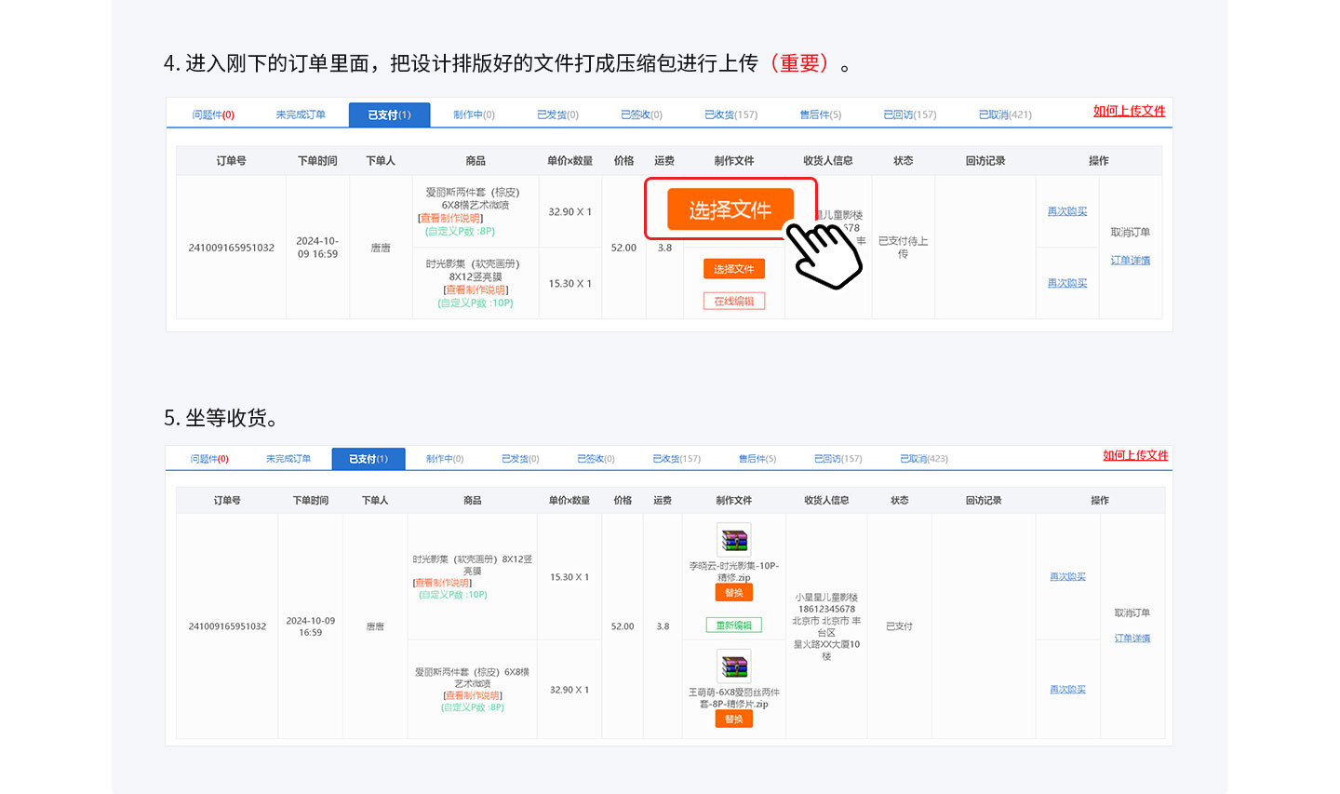The image size is (1340, 794).
Task: Click 查看制作说明 for 爱丽斯两件套 in step 4
Action: 450,218
